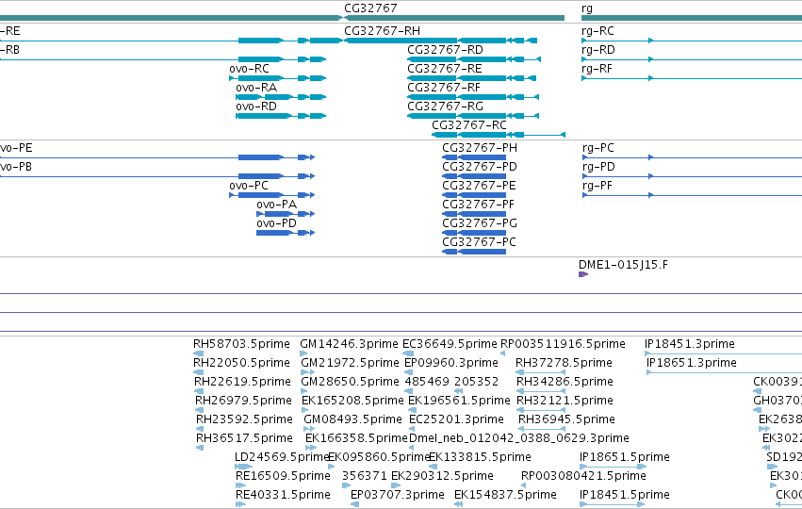802x509 pixels.
Task: Click the CG32767-PH protein label
Action: tap(480, 148)
